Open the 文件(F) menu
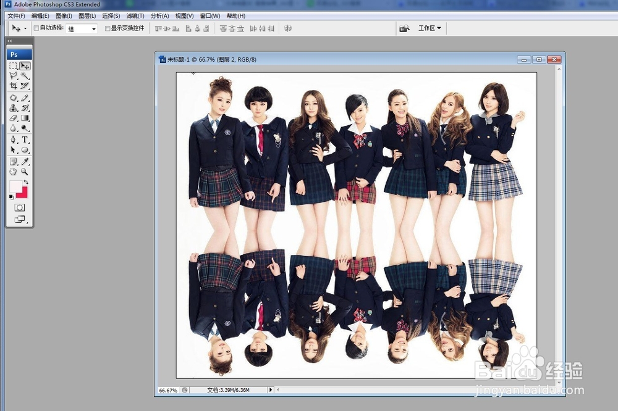This screenshot has width=618, height=411. coord(16,16)
